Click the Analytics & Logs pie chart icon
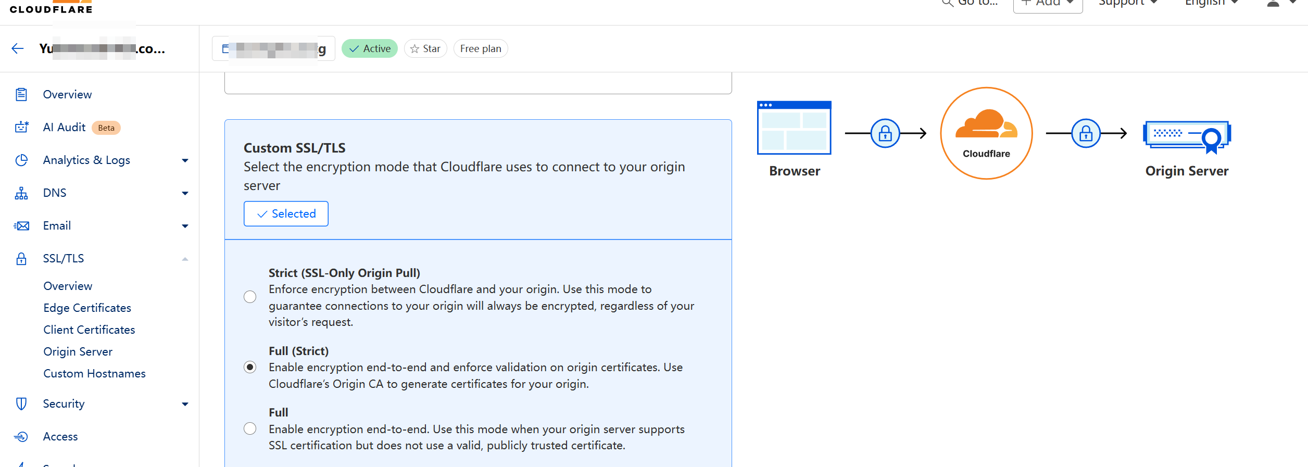This screenshot has height=467, width=1308. [21, 160]
